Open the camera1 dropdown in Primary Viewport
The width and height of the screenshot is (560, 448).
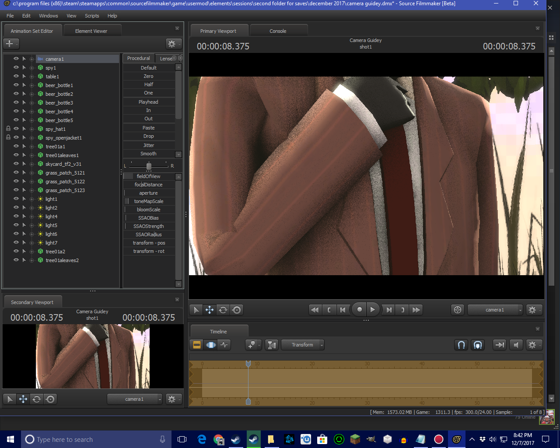pyautogui.click(x=495, y=310)
